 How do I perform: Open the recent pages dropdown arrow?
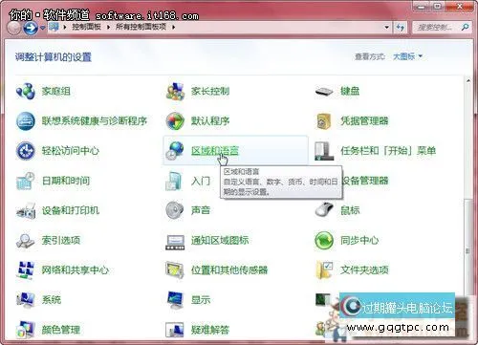pos(43,28)
